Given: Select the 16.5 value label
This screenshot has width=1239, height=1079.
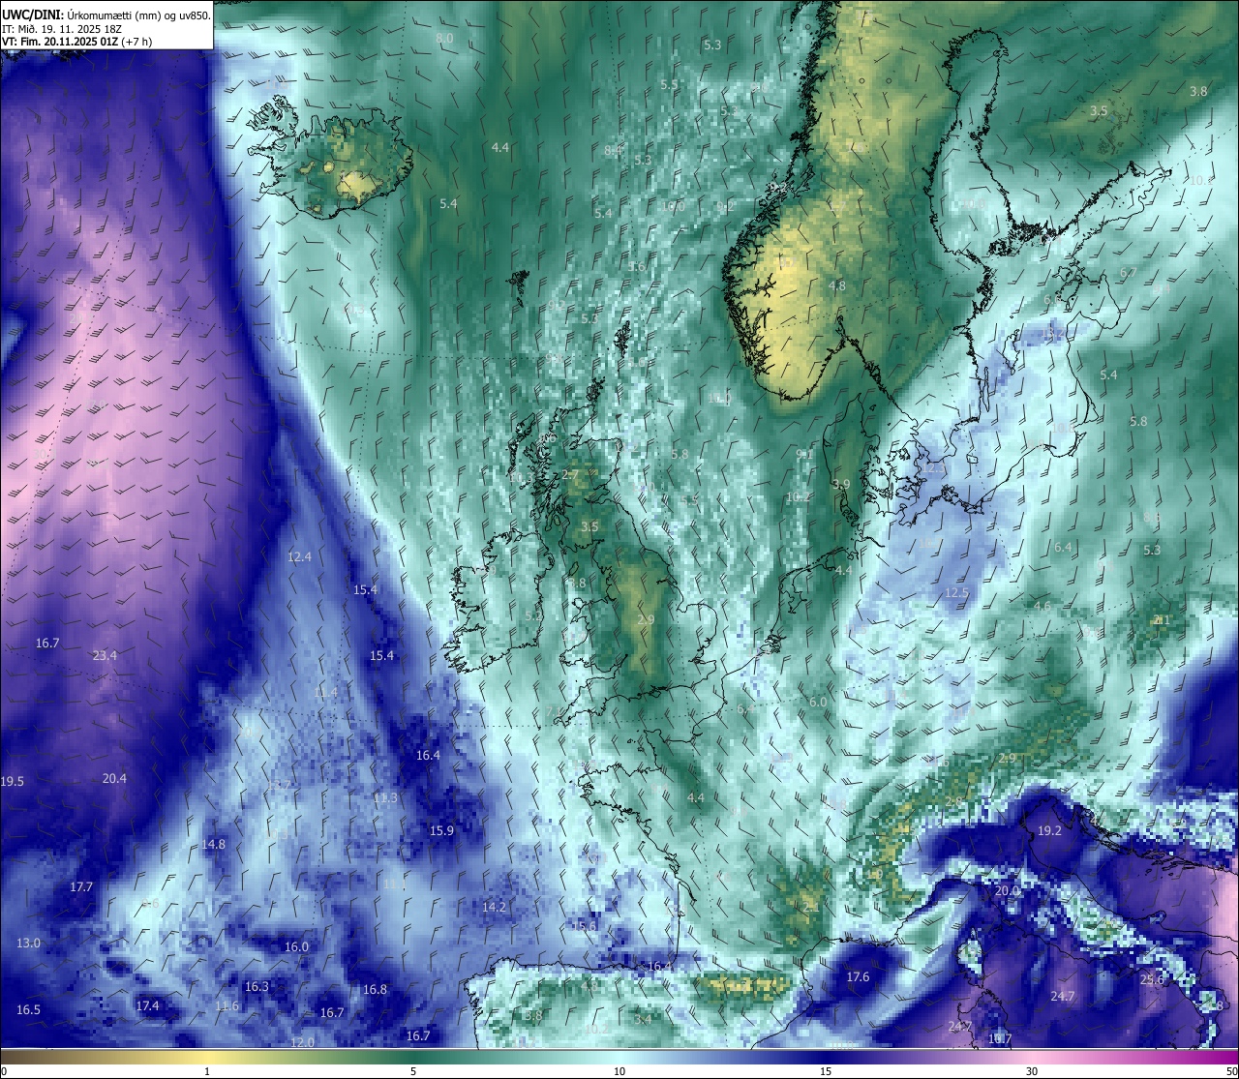Looking at the screenshot, I should (28, 1010).
